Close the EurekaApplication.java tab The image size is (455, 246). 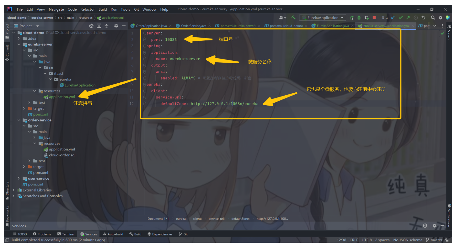point(352,26)
